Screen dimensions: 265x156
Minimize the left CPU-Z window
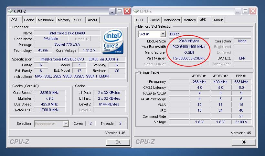(112, 11)
